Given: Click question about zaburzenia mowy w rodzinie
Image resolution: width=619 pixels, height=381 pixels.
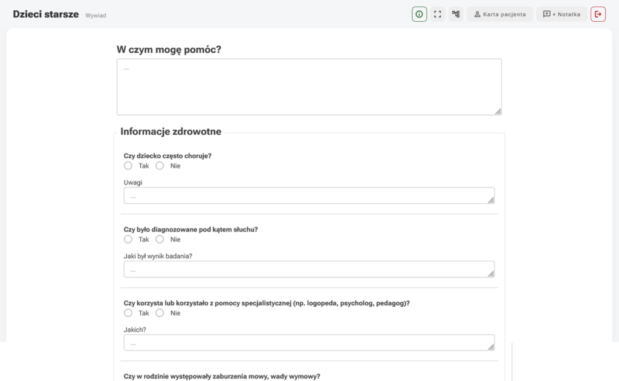Looking at the screenshot, I should click(222, 376).
